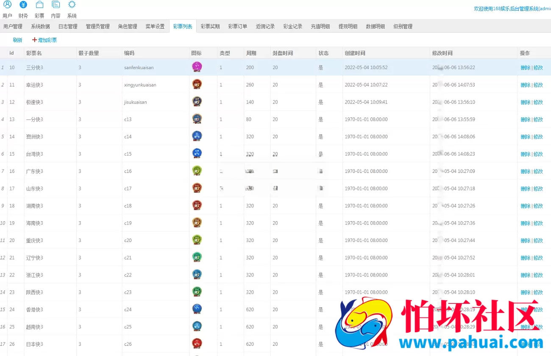Sort by the 彩票名 column header
Image resolution: width=551 pixels, height=356 pixels.
pos(34,53)
